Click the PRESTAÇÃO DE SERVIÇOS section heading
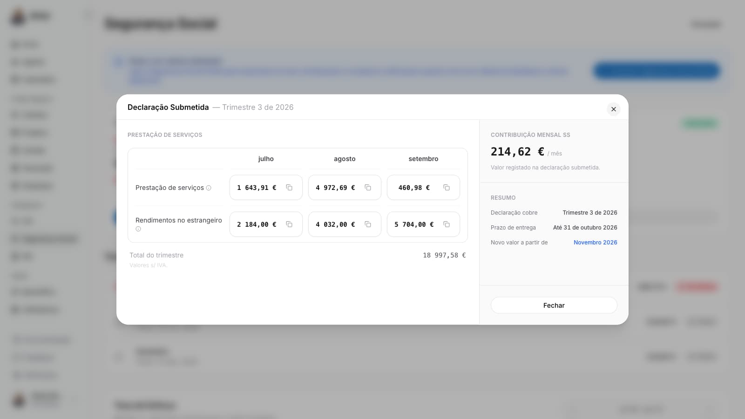This screenshot has height=419, width=745. pyautogui.click(x=165, y=135)
